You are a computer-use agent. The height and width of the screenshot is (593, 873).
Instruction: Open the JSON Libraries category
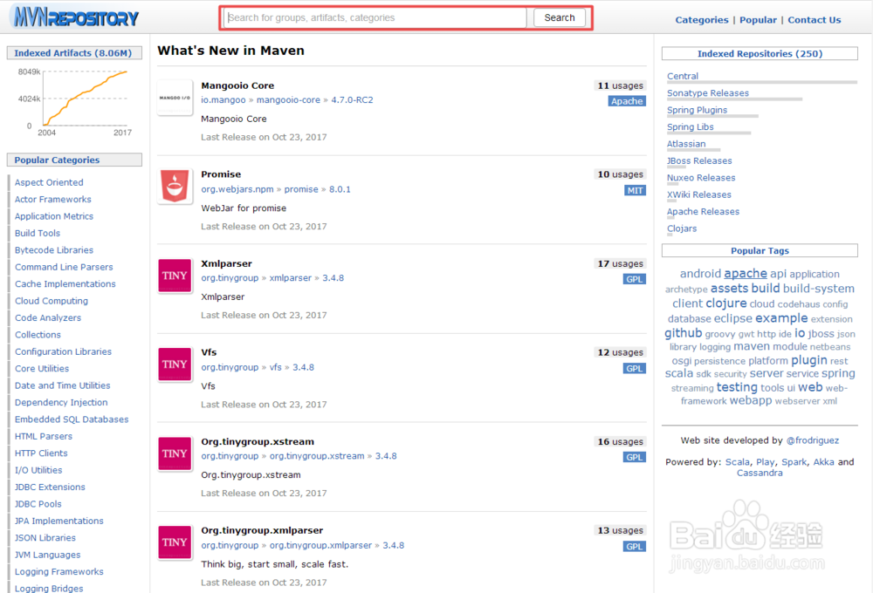45,538
